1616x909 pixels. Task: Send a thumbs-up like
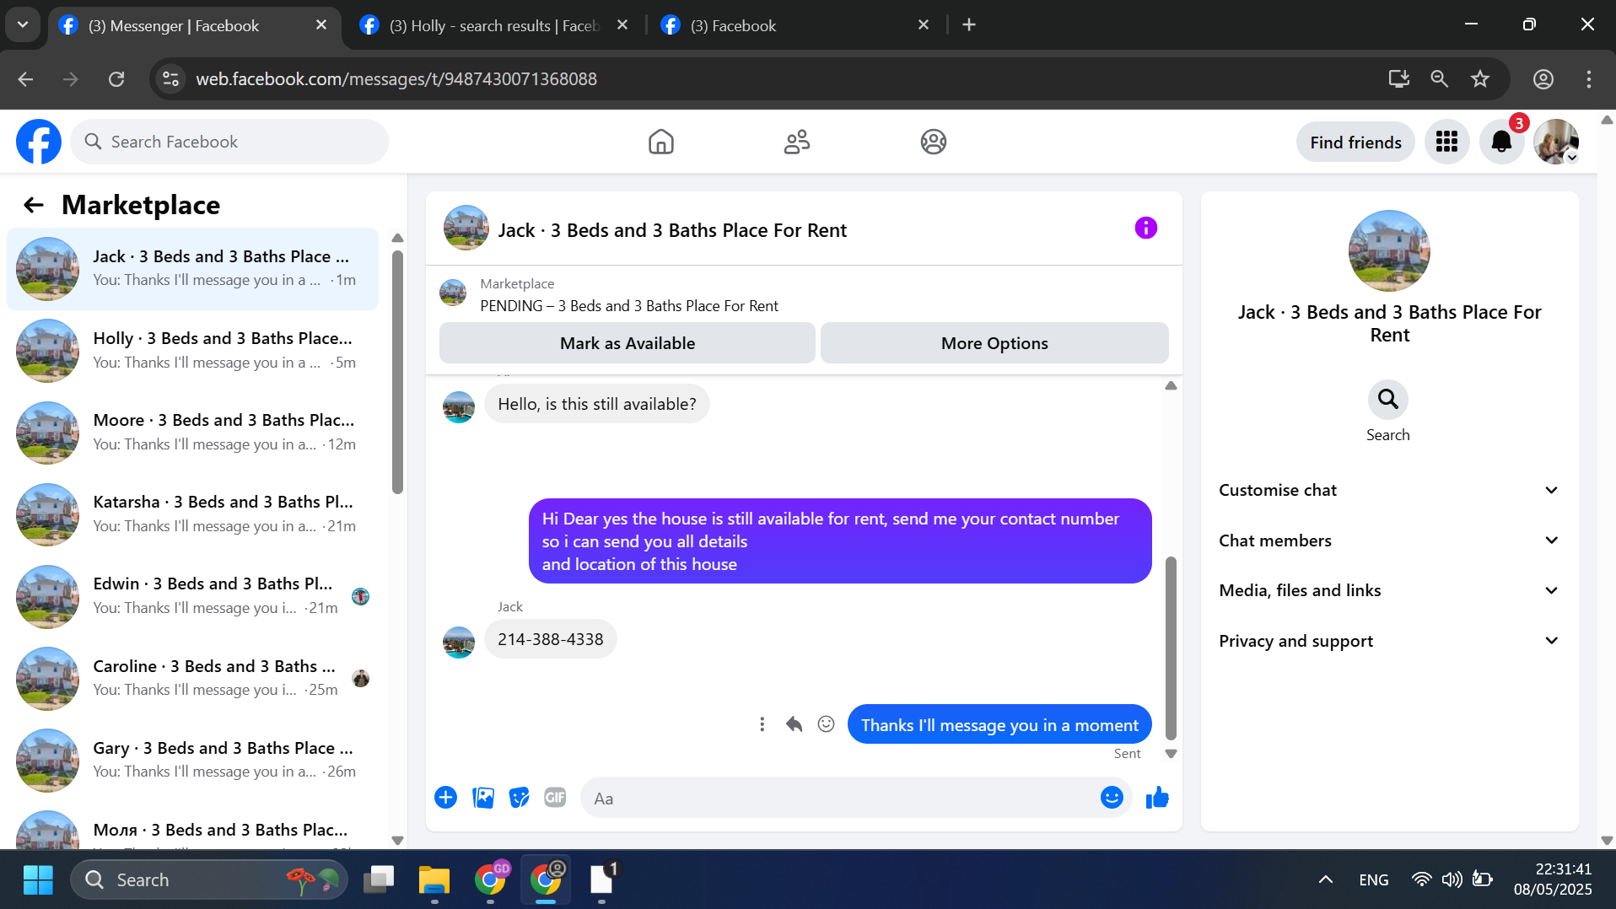1157,798
